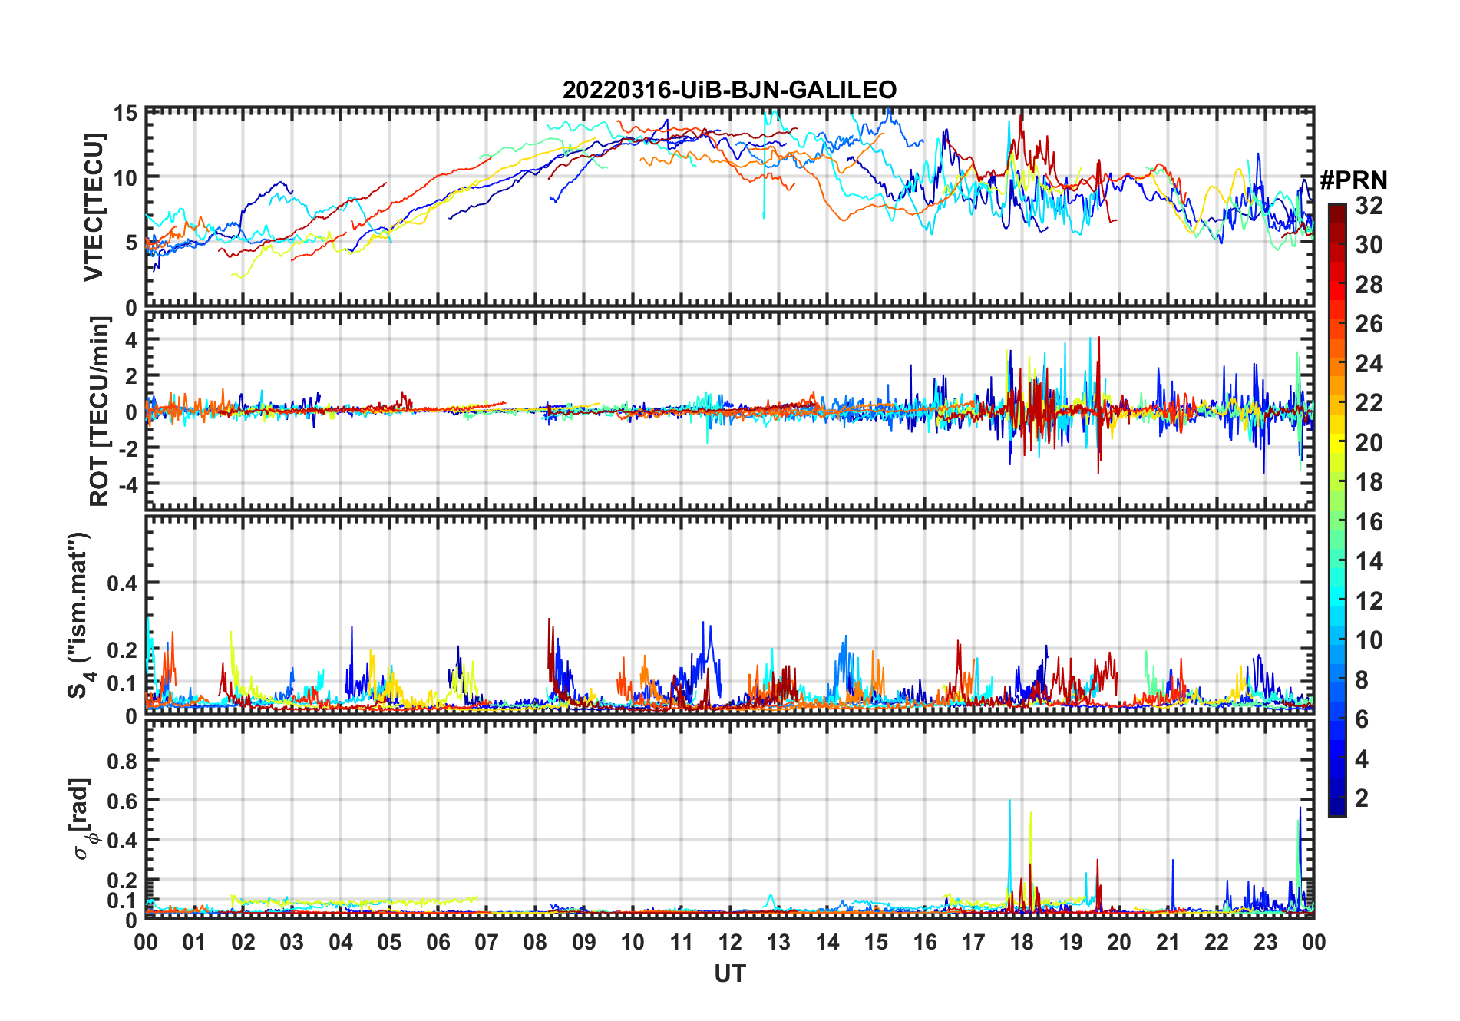Click UT axis tick label 17
The height and width of the screenshot is (1021, 1460).
(973, 943)
